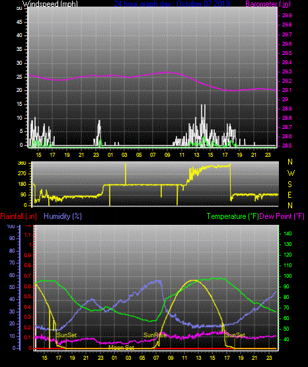Click the '120' temperature scale value
This screenshot has width=308, height=367.
tap(288, 255)
